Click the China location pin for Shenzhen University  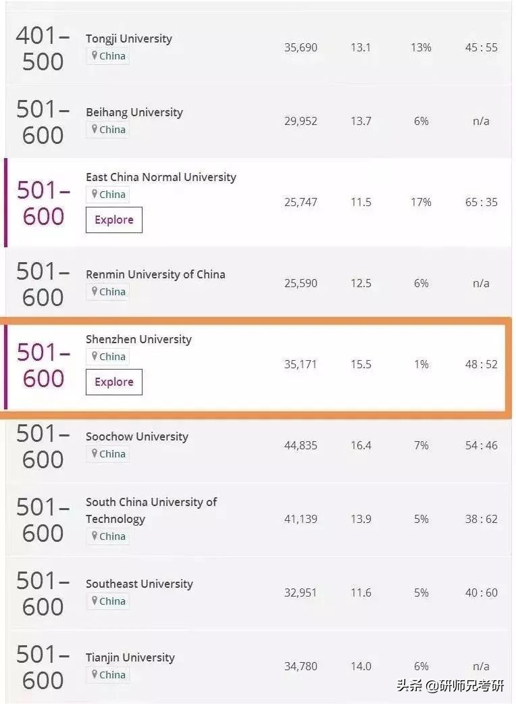107,356
